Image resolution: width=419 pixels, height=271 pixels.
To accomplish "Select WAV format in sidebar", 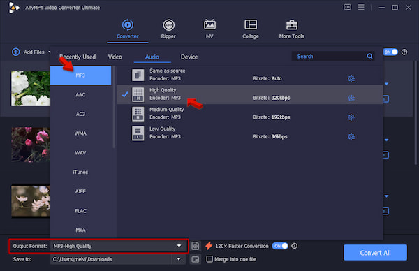I will click(80, 152).
